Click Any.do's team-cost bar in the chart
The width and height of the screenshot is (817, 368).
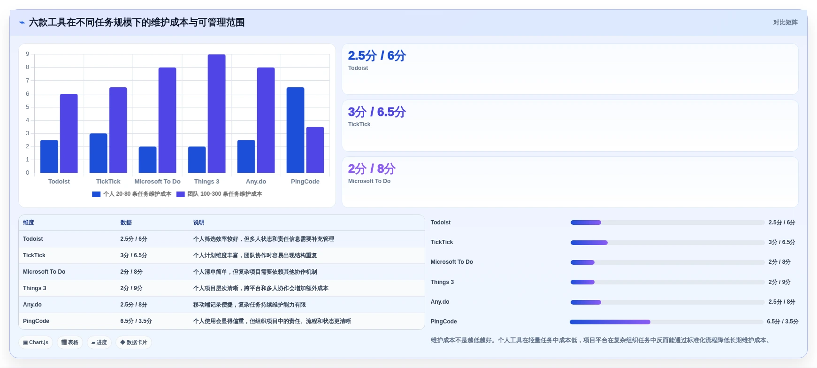point(266,120)
